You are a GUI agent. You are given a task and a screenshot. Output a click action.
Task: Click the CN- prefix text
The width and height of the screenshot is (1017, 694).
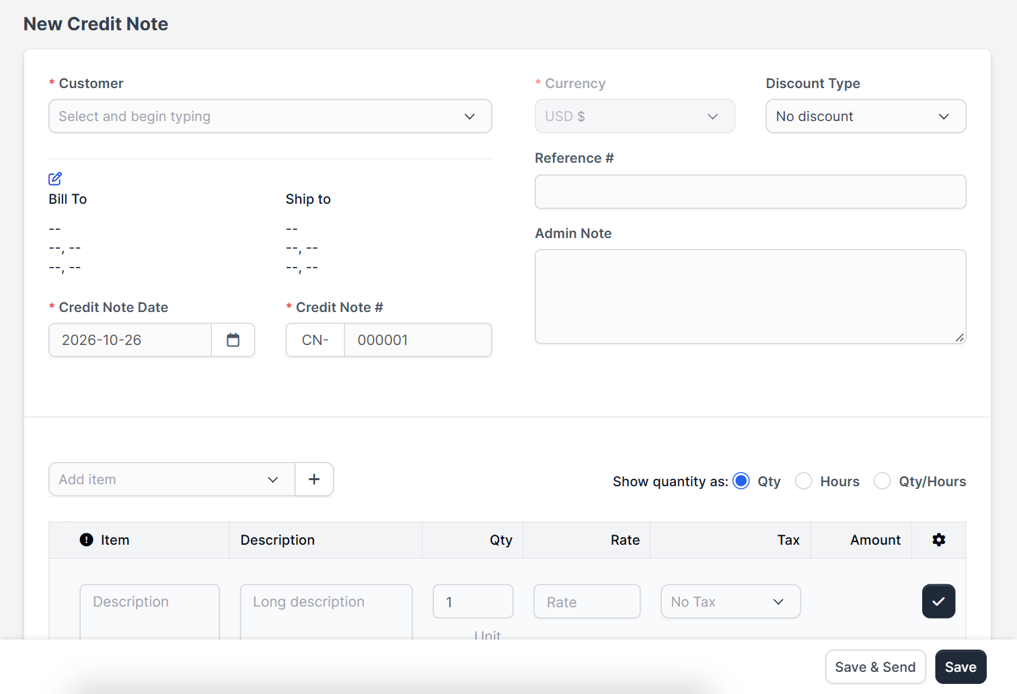point(315,340)
